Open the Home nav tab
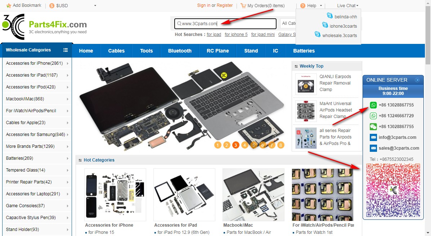This screenshot has height=236, width=431. 86,51
